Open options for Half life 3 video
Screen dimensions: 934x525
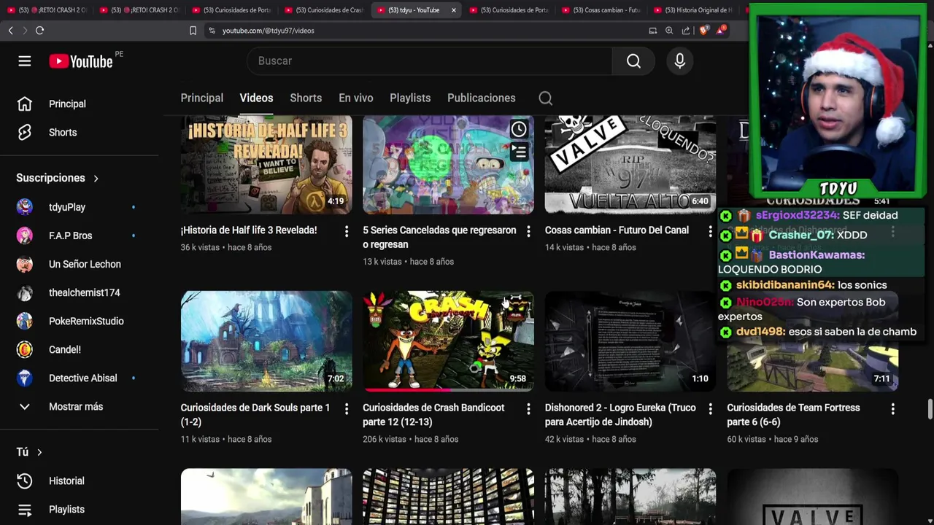pos(347,231)
